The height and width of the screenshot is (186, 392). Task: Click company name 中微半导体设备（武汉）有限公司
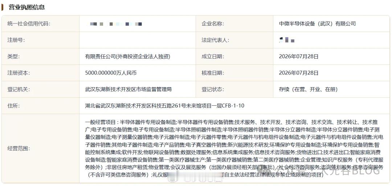(x=317, y=24)
